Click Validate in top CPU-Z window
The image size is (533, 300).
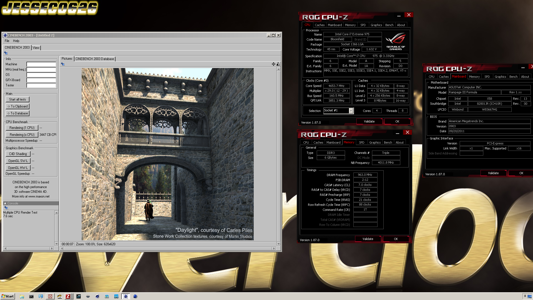point(369,121)
